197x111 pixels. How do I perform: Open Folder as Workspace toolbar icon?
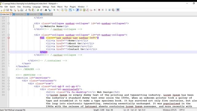[91, 10]
